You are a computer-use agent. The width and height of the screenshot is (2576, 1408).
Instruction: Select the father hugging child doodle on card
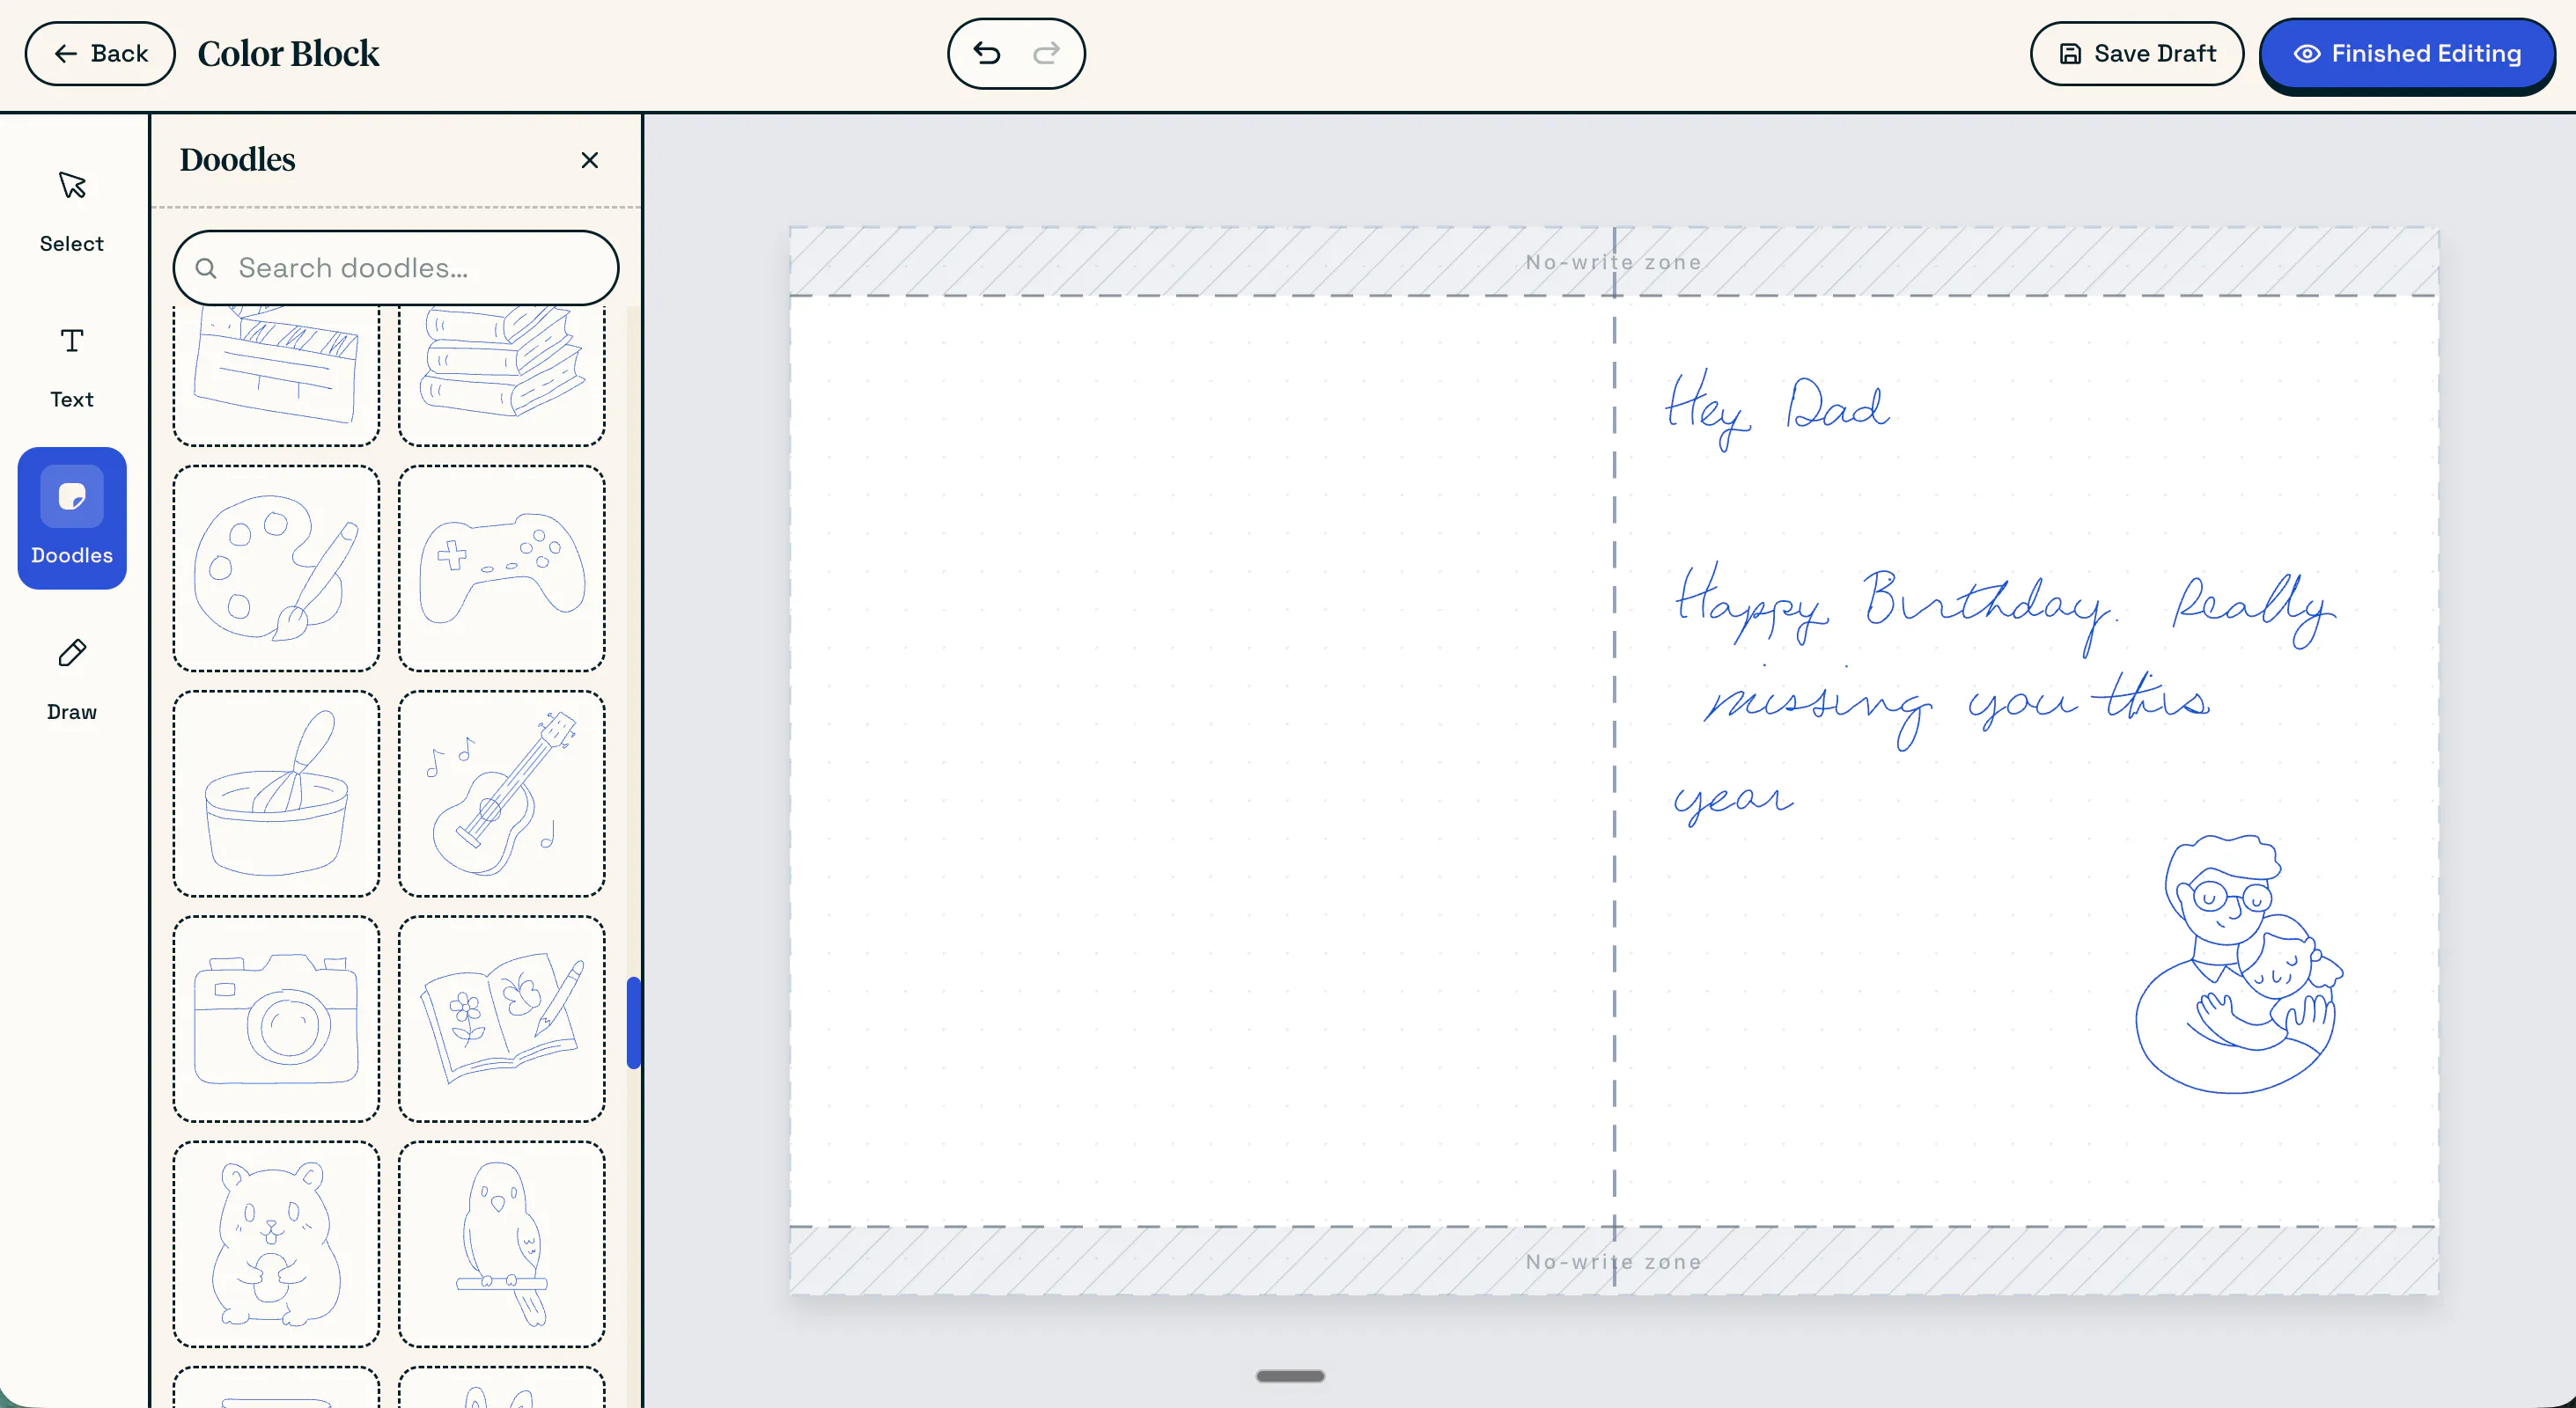point(2239,964)
